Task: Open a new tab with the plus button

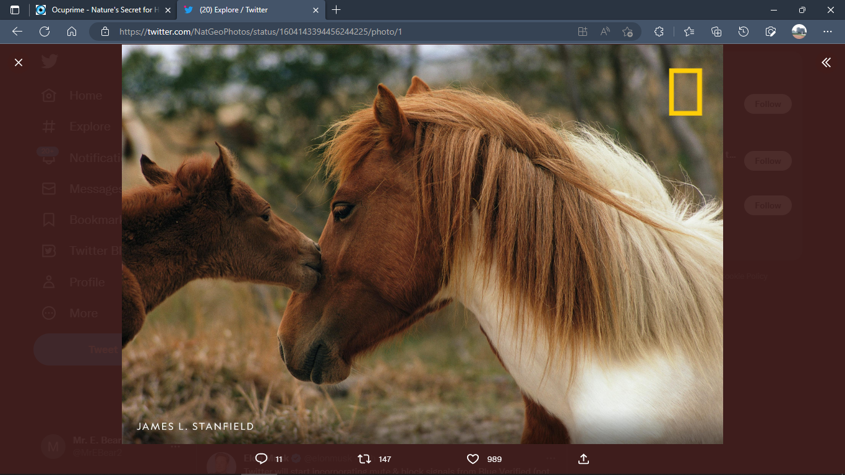Action: point(336,10)
